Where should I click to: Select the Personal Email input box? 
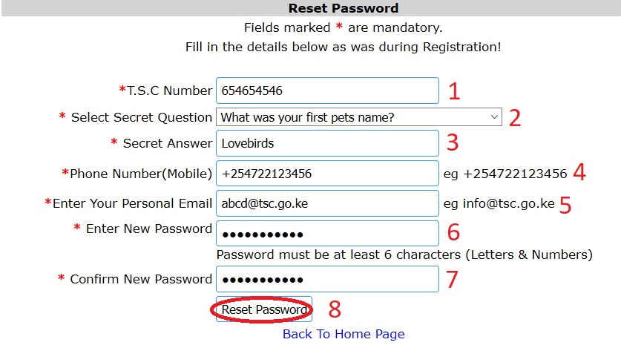(327, 203)
